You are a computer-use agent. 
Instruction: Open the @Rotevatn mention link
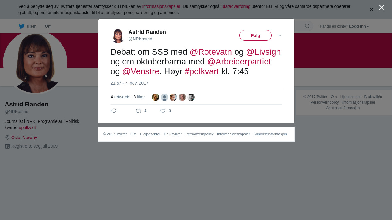pos(211,52)
